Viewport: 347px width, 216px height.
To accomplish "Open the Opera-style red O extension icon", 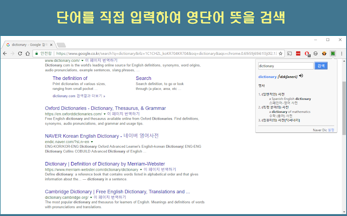I will coord(307,54).
